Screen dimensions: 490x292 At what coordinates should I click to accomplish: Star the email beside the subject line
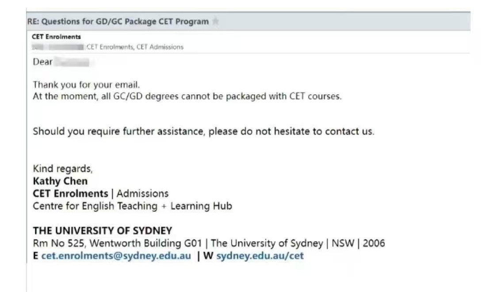click(x=216, y=21)
